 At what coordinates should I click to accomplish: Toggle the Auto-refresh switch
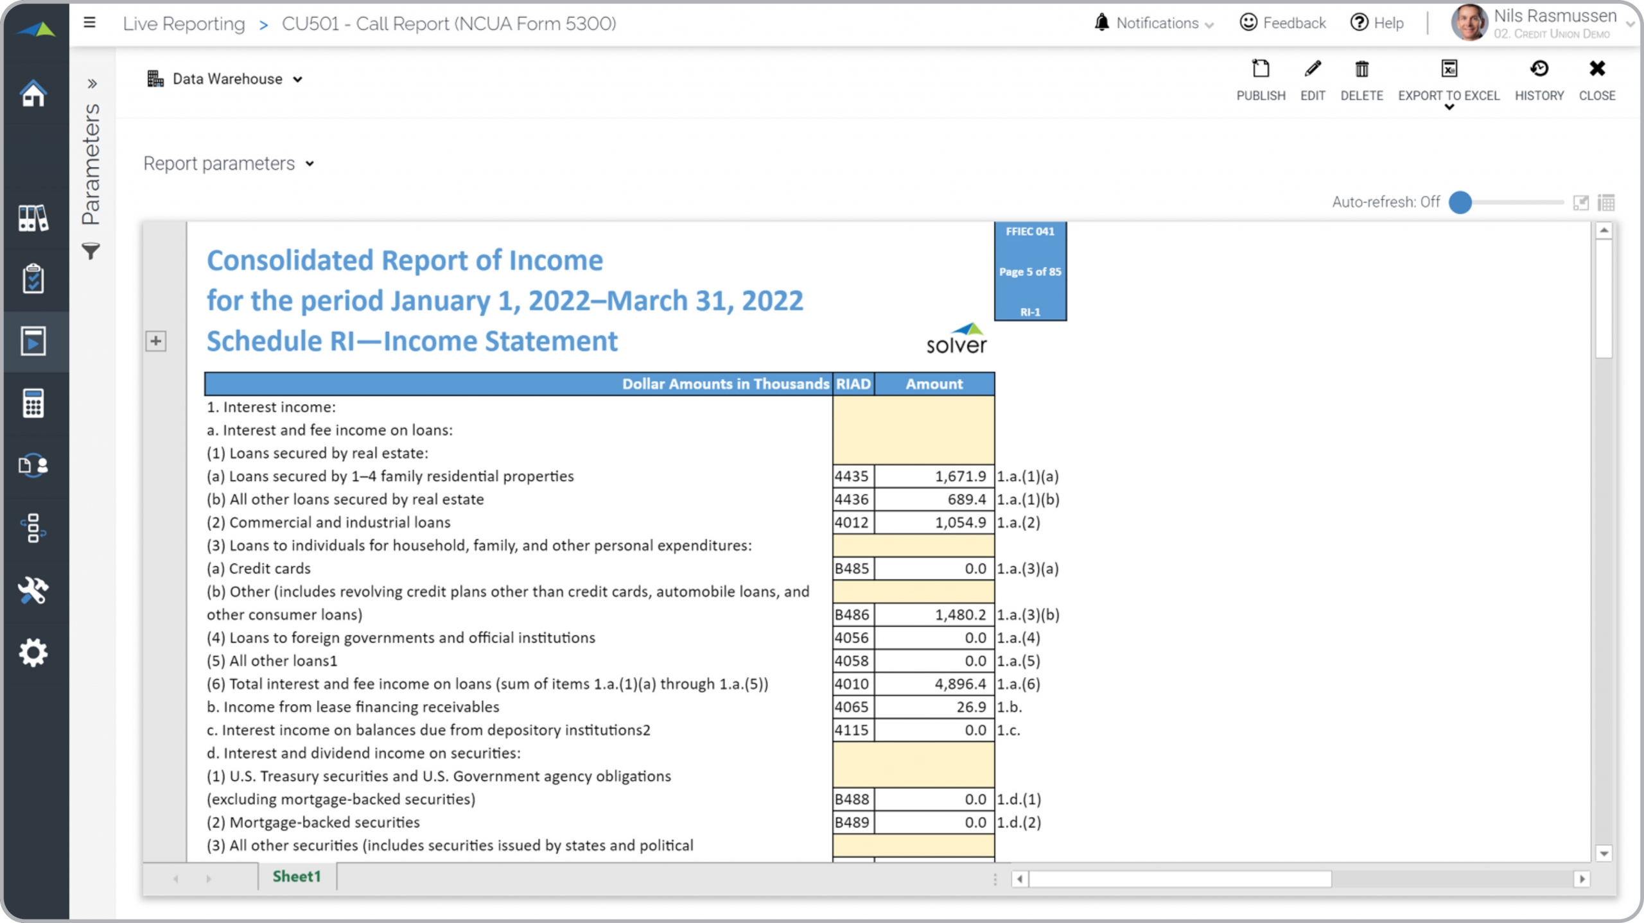tap(1460, 202)
